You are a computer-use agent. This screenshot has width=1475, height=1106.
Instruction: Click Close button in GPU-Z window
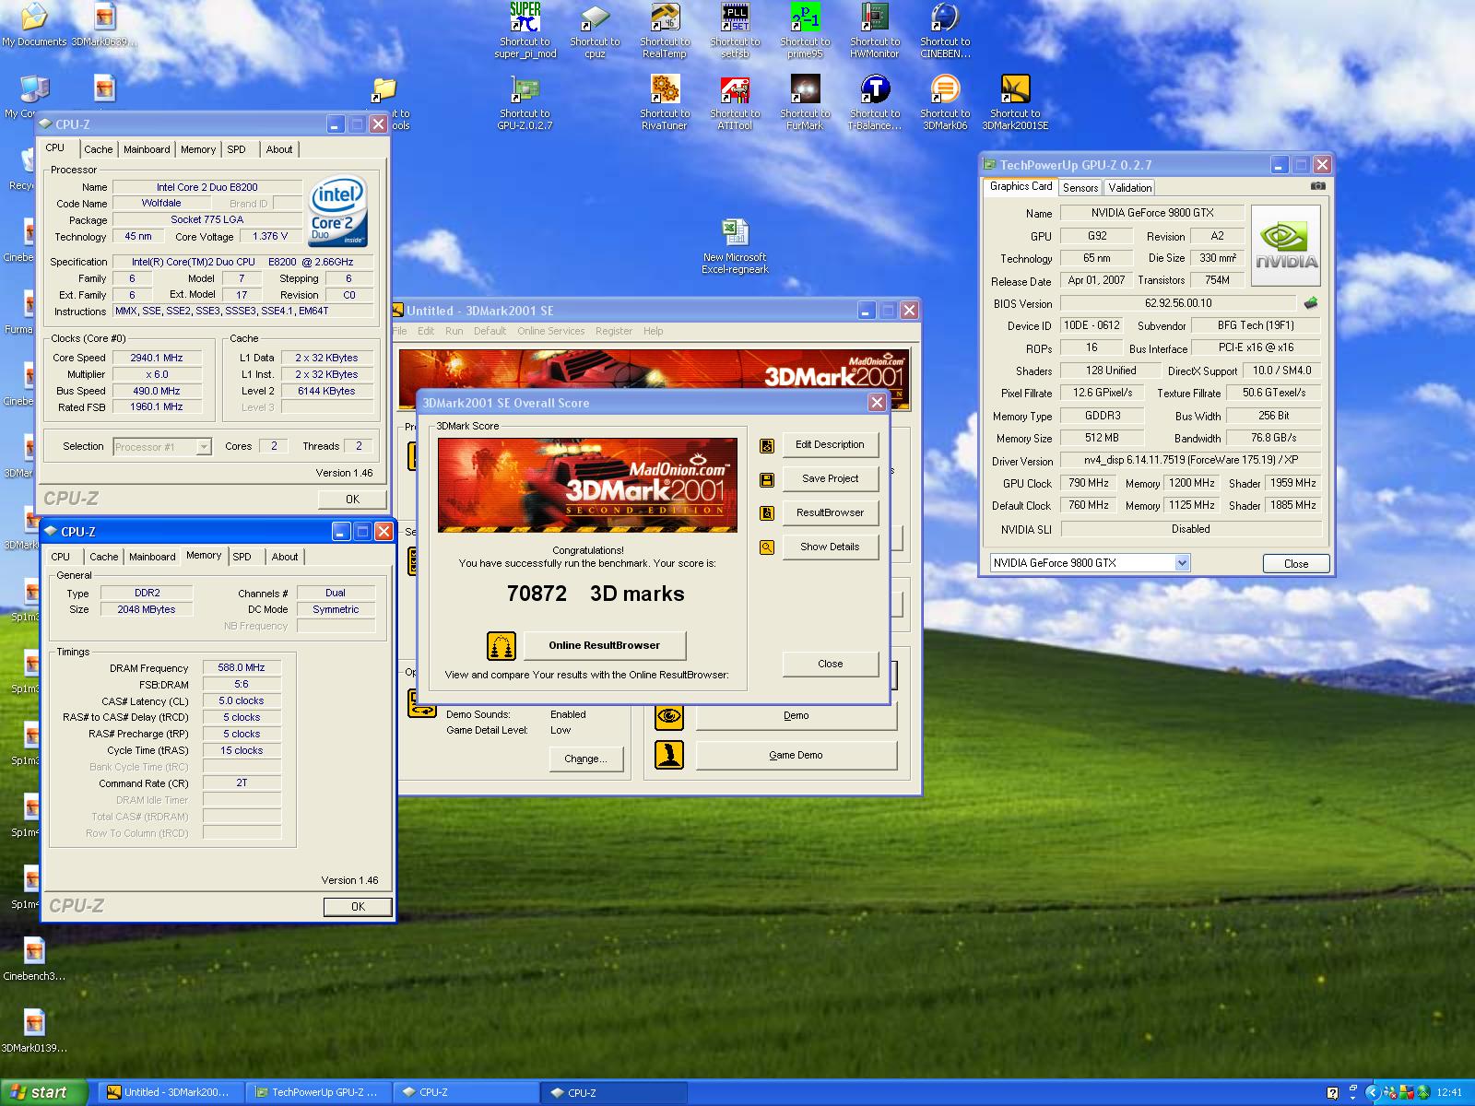[x=1295, y=564]
